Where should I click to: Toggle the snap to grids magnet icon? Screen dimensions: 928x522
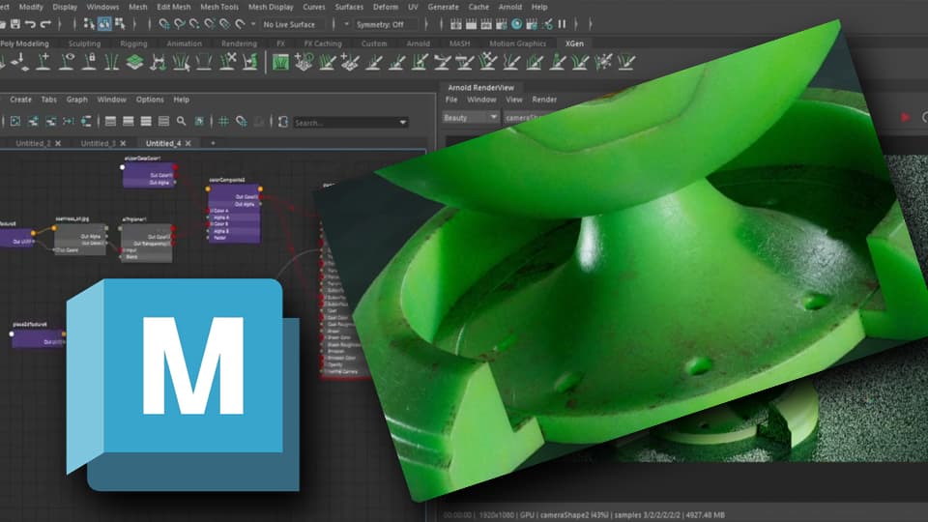tap(164, 24)
